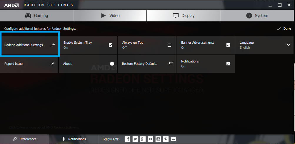Click the Report Issue share arrow icon
This screenshot has height=144, width=295.
click(x=53, y=64)
